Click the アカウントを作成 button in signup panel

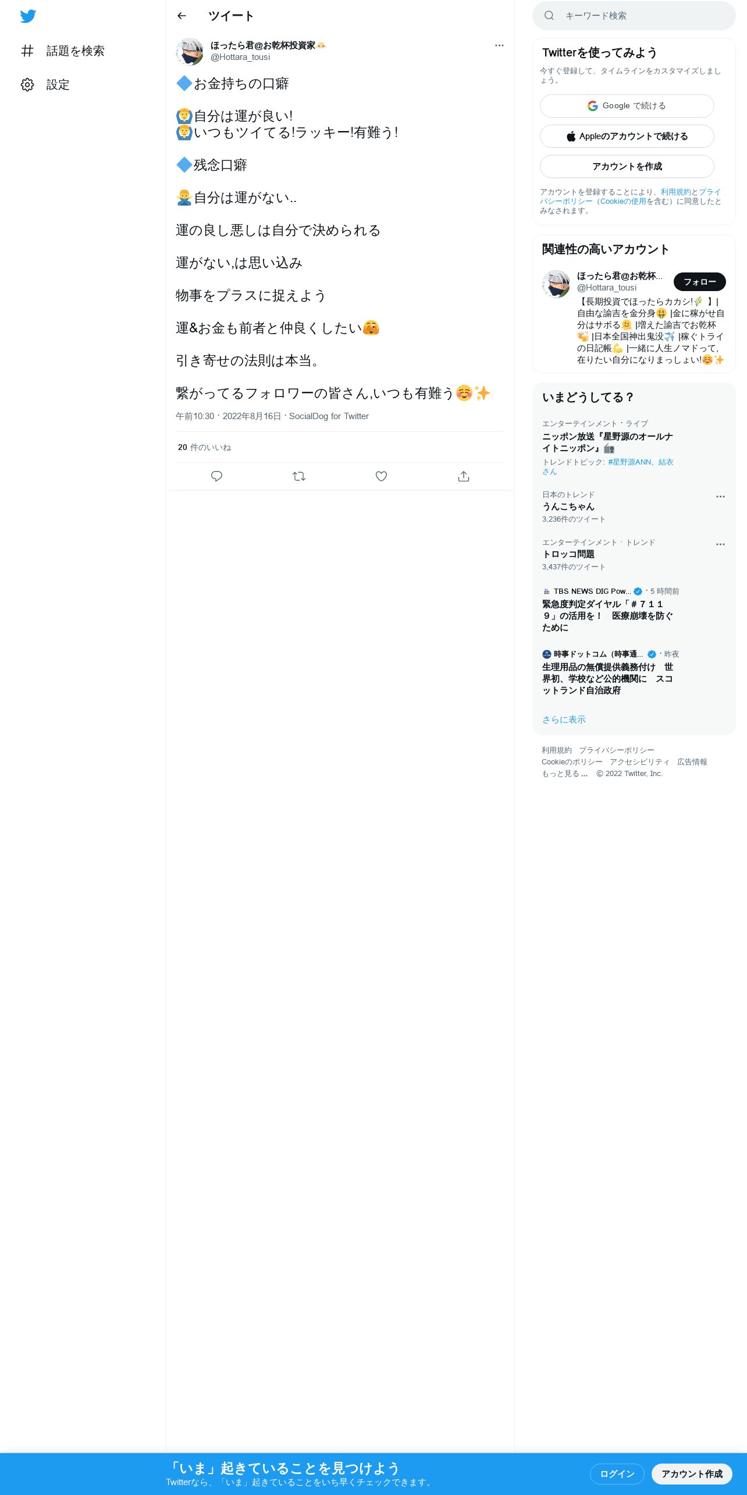[627, 166]
